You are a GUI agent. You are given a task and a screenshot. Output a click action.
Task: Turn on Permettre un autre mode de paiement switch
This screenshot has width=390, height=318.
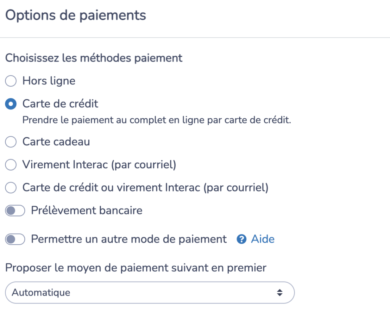pos(15,239)
